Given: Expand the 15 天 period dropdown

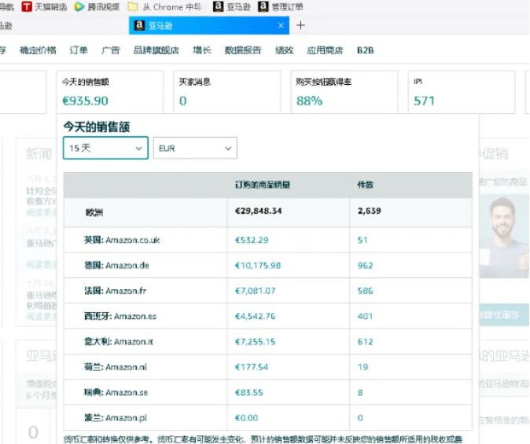Looking at the screenshot, I should click(x=105, y=148).
